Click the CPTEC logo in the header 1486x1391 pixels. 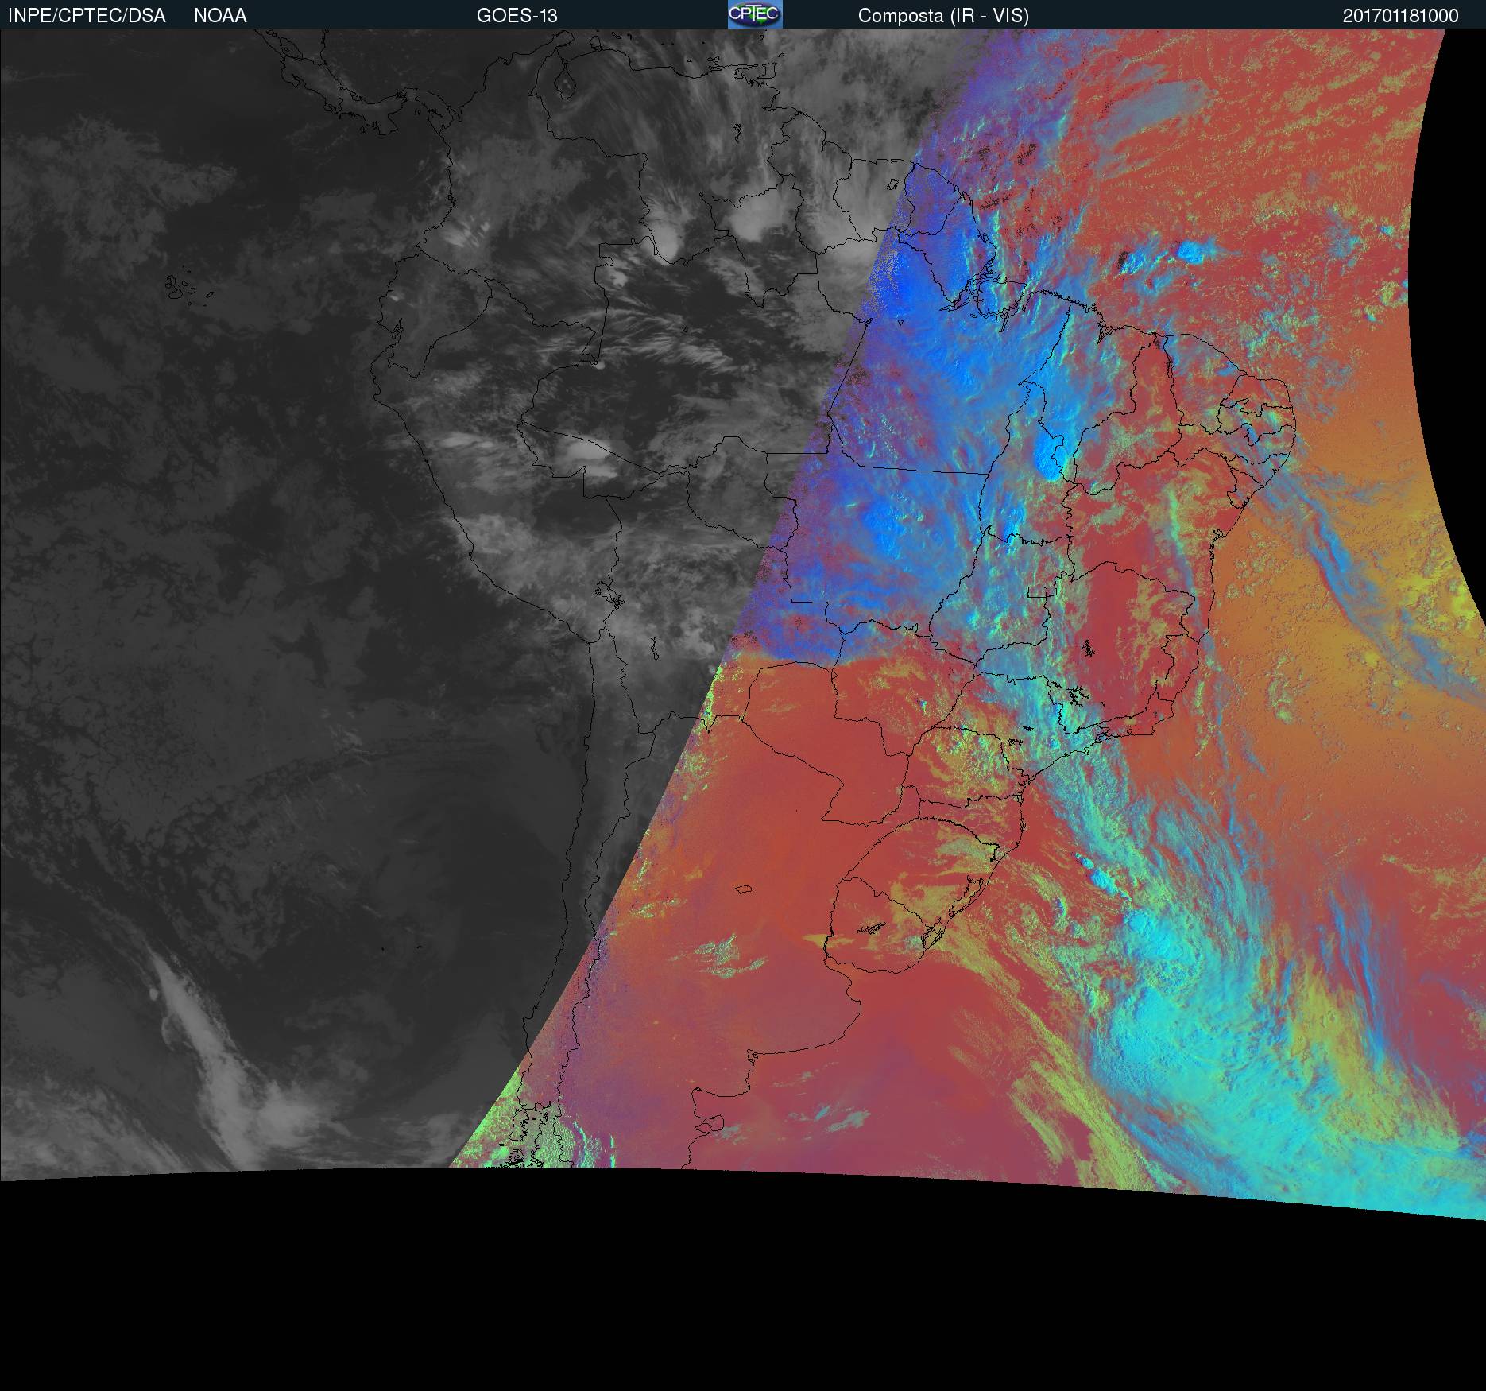[x=755, y=14]
